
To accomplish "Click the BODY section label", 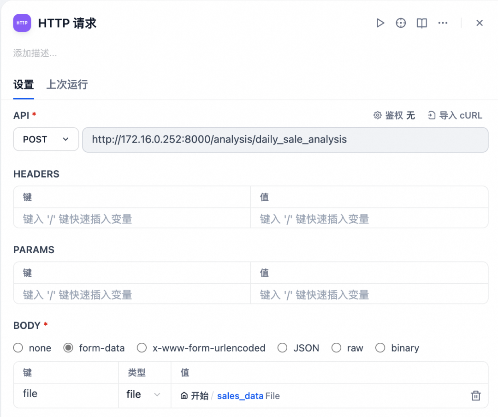I will coord(27,326).
